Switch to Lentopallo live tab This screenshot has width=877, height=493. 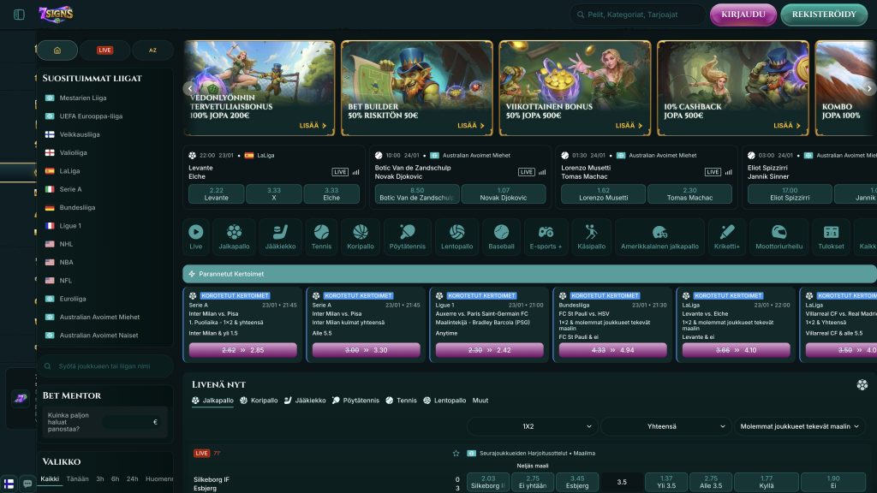click(445, 401)
